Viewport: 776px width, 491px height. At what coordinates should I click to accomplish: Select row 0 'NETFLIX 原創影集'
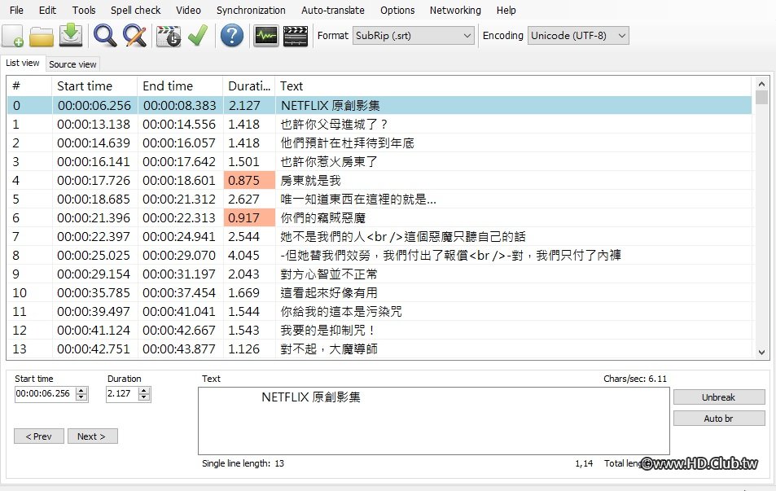click(379, 105)
